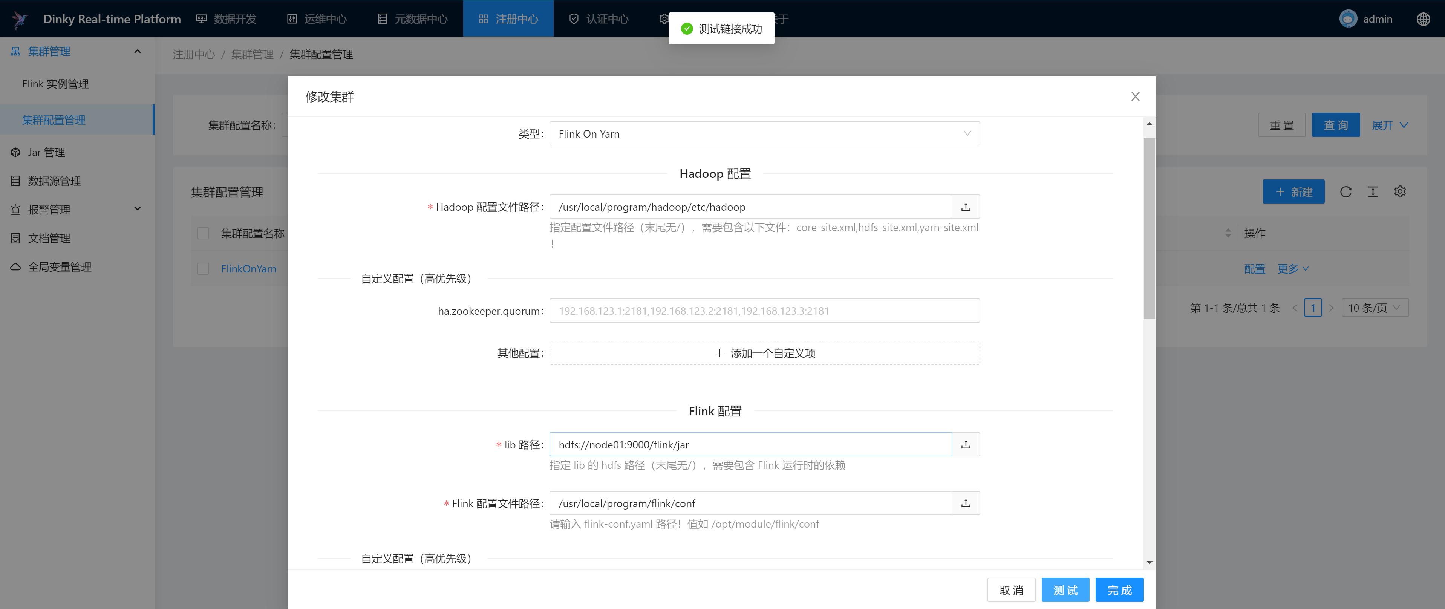The width and height of the screenshot is (1445, 609).
Task: Click upload icon beside Hadoop config path
Action: click(x=965, y=207)
